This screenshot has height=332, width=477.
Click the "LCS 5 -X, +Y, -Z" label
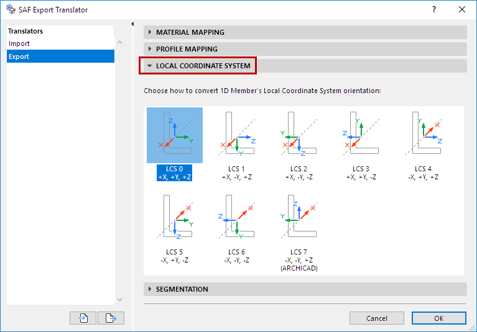(x=174, y=256)
